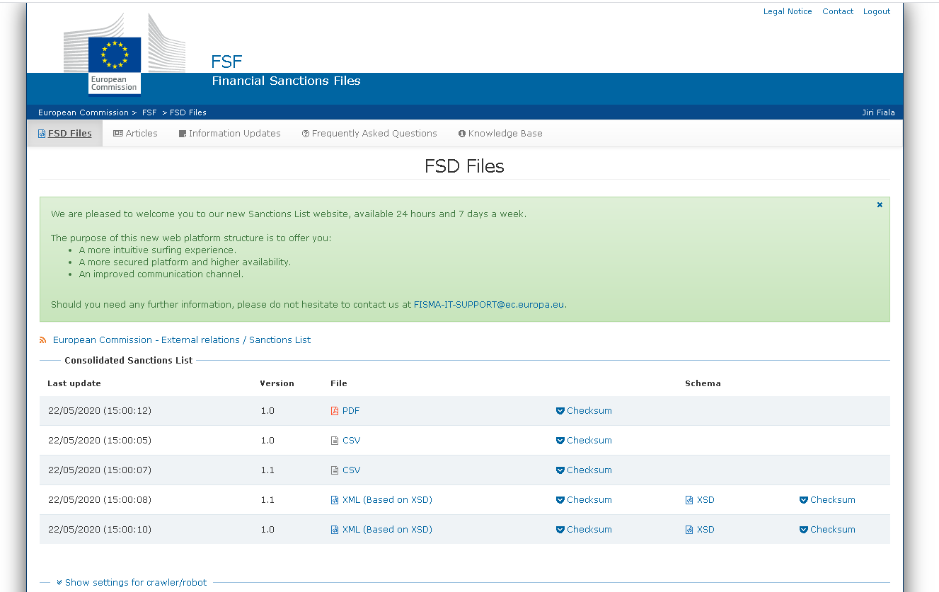The width and height of the screenshot is (939, 592).
Task: Open the Articles tab
Action: point(136,134)
